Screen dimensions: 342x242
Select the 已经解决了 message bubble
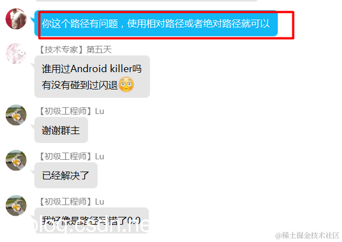pos(66,175)
